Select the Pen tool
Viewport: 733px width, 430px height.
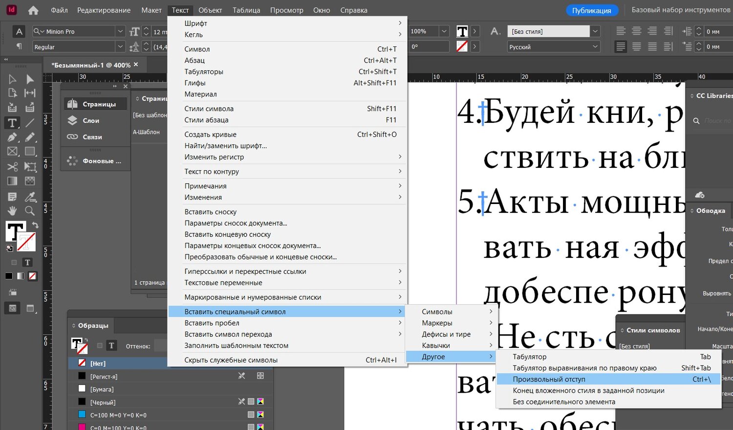click(12, 137)
